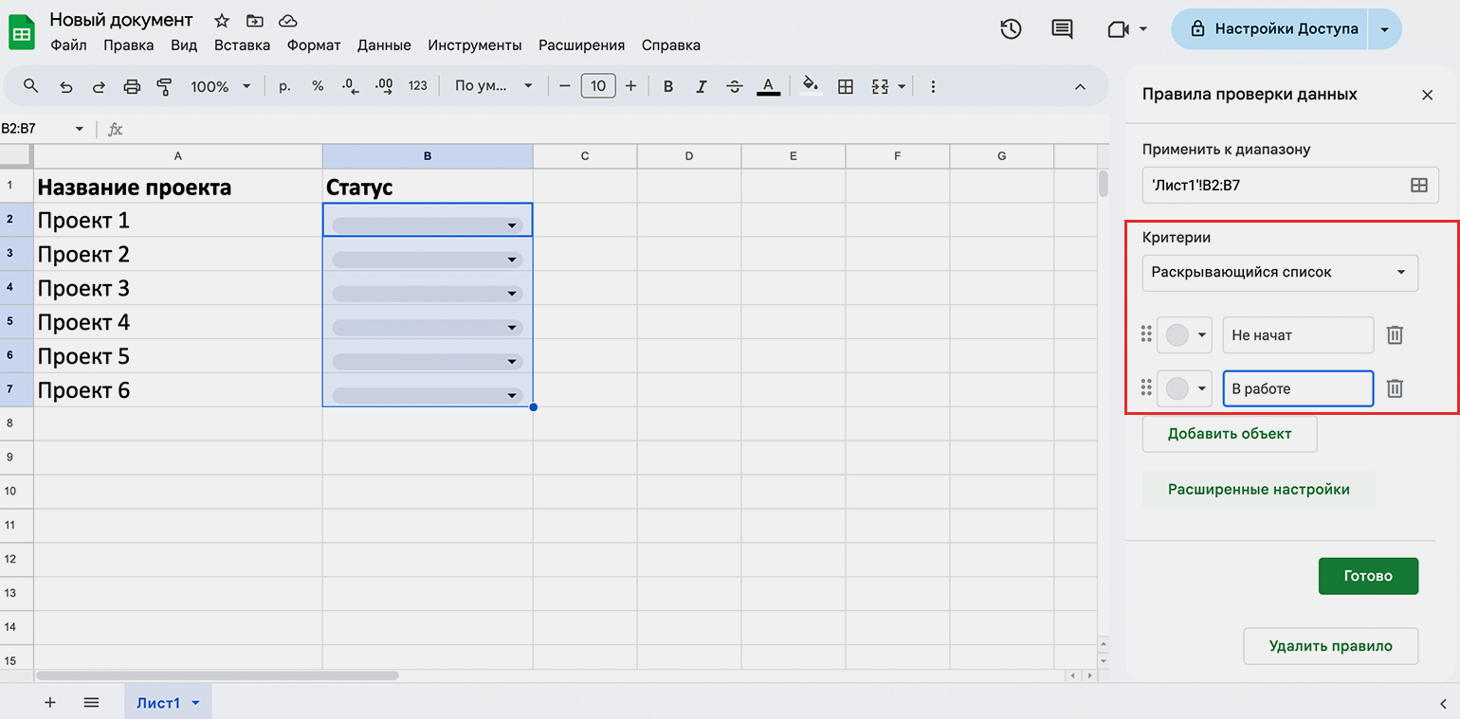Viewport: 1460px width, 719px height.
Task: Click drag handle beside Не начат
Action: coord(1146,334)
